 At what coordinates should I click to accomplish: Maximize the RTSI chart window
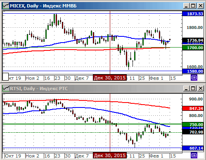click(193, 88)
